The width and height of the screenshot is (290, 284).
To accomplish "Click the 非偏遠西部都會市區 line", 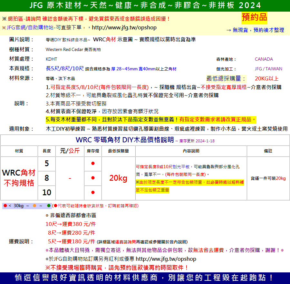I will click(71, 216).
